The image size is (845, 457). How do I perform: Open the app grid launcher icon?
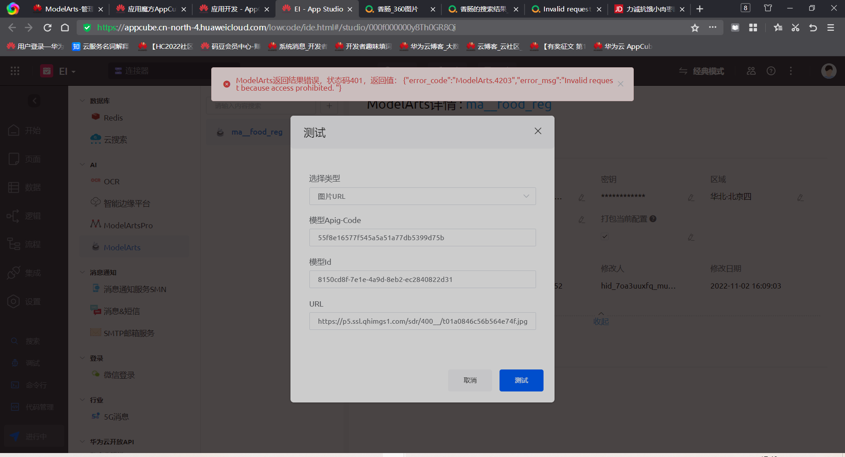click(x=15, y=71)
